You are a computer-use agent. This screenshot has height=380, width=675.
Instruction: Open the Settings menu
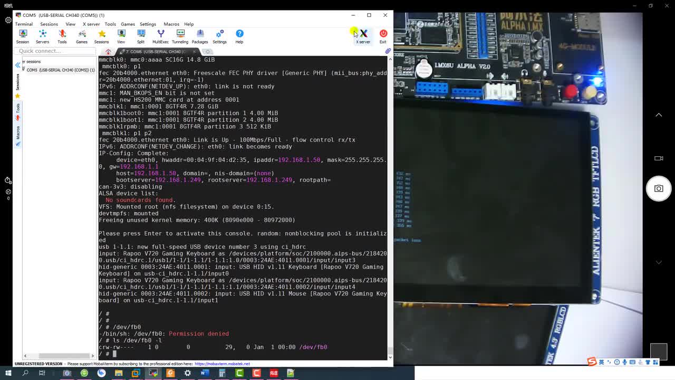(148, 24)
